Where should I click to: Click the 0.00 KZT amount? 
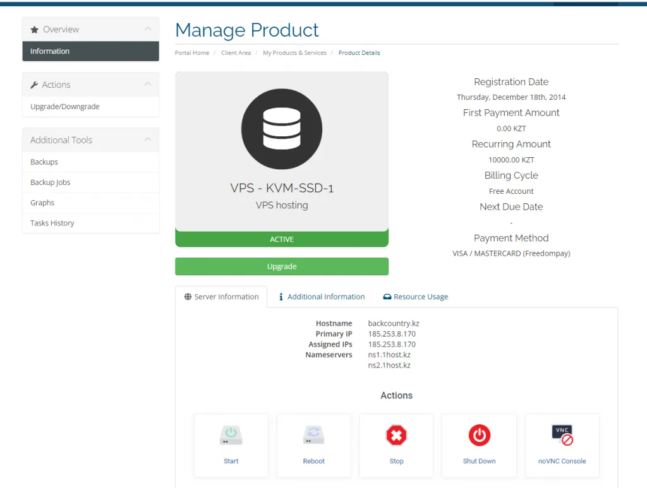point(511,129)
